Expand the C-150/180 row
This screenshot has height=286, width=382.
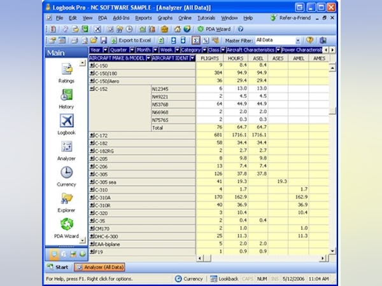[92, 73]
